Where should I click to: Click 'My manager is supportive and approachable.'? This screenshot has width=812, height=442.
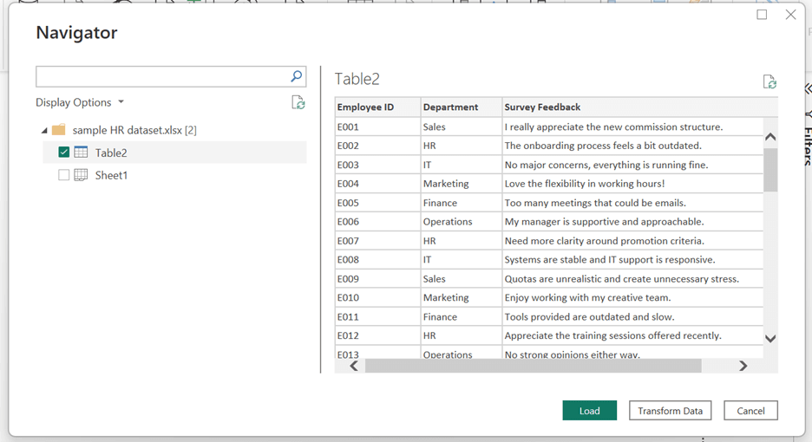click(x=605, y=222)
